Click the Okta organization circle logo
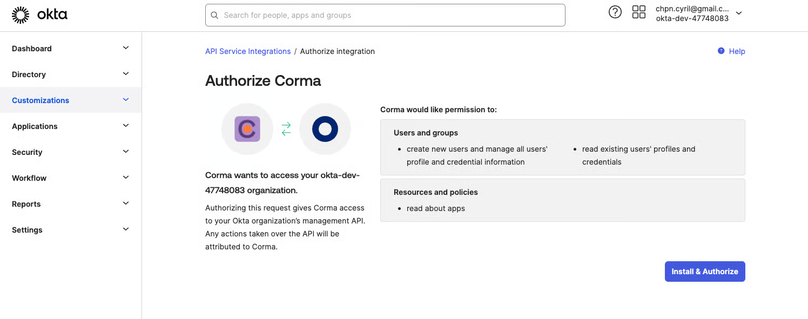Viewport: 808px width, 319px height. [325, 129]
